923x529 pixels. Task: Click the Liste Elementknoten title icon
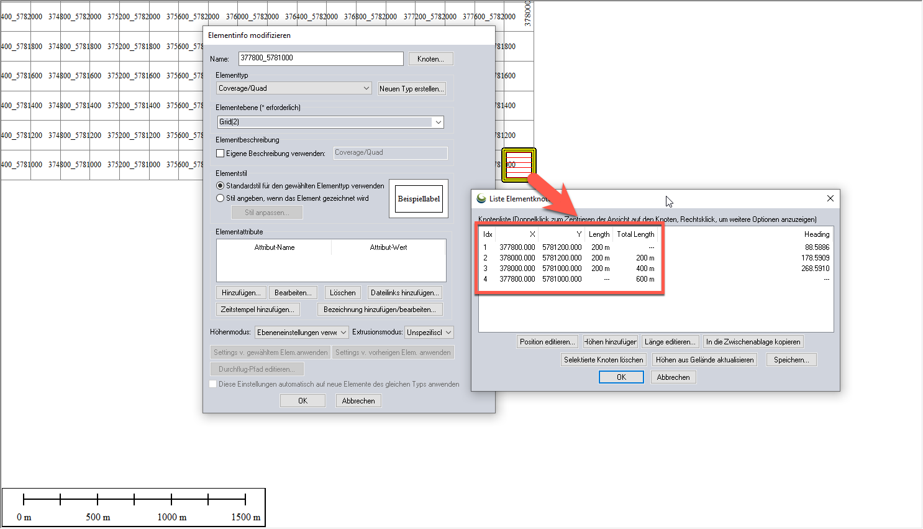[481, 198]
